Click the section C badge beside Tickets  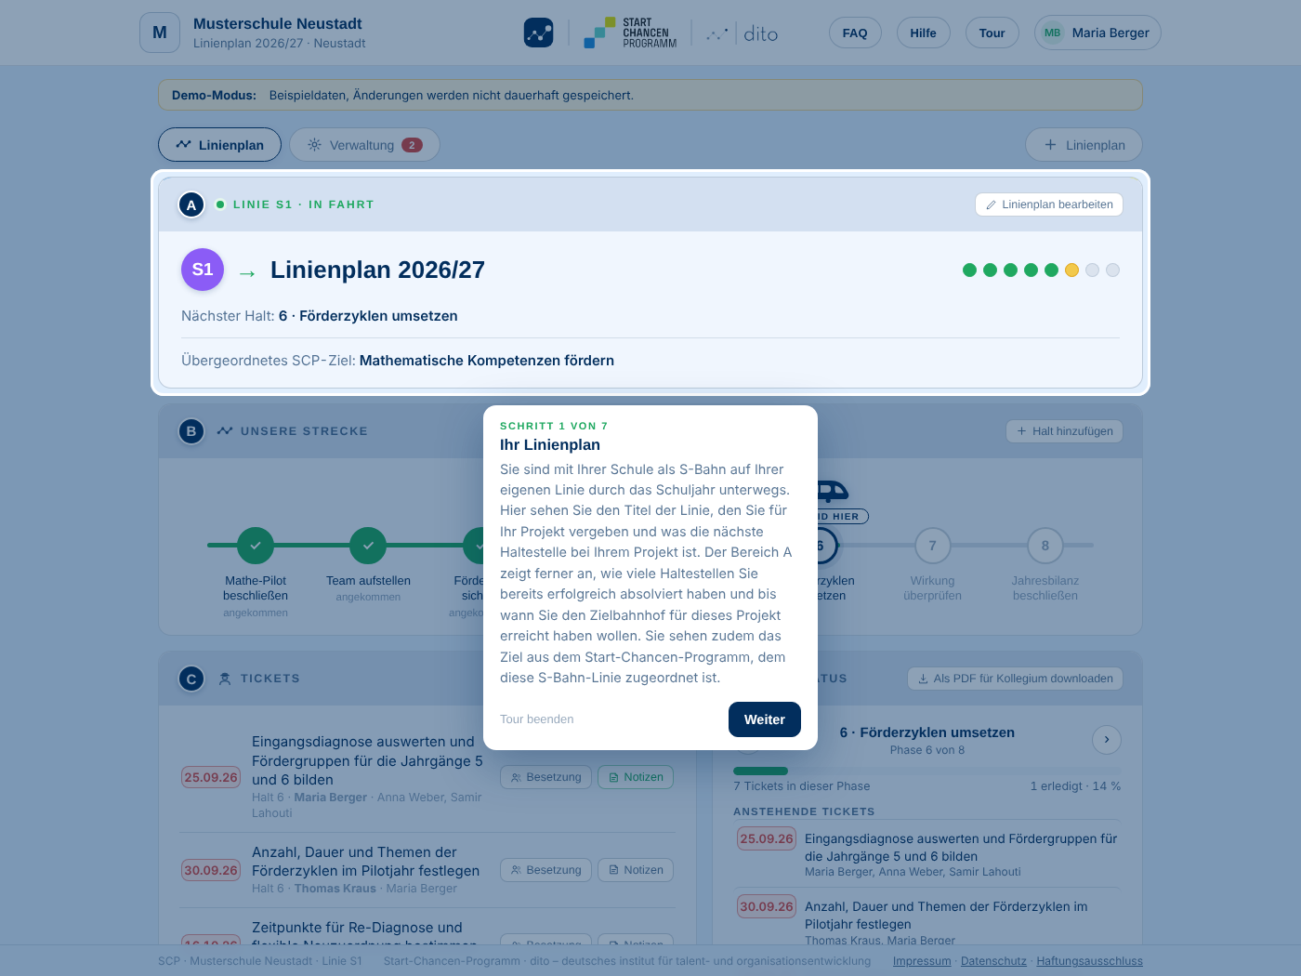[x=191, y=679]
